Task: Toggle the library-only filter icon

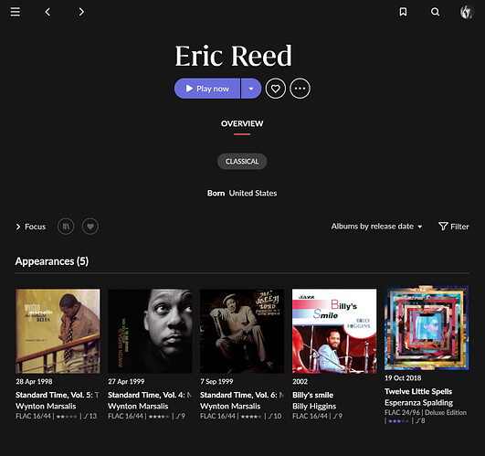Action: (66, 227)
